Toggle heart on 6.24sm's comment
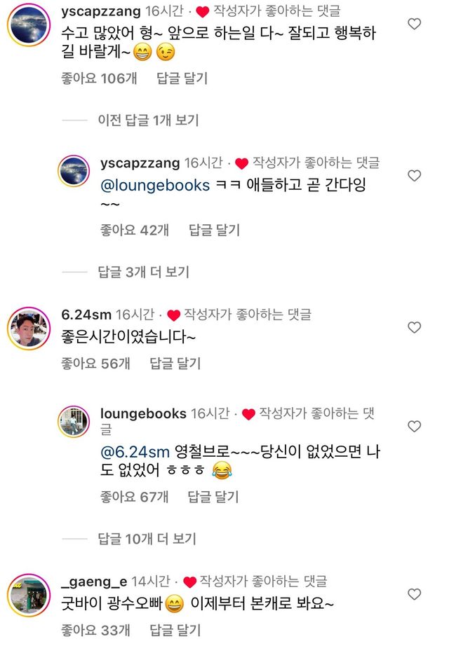The width and height of the screenshot is (449, 653). tap(414, 327)
